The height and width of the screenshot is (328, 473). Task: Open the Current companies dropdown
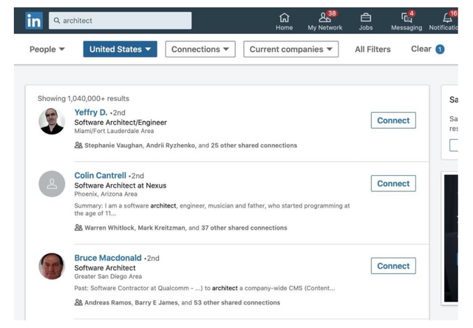coord(290,49)
